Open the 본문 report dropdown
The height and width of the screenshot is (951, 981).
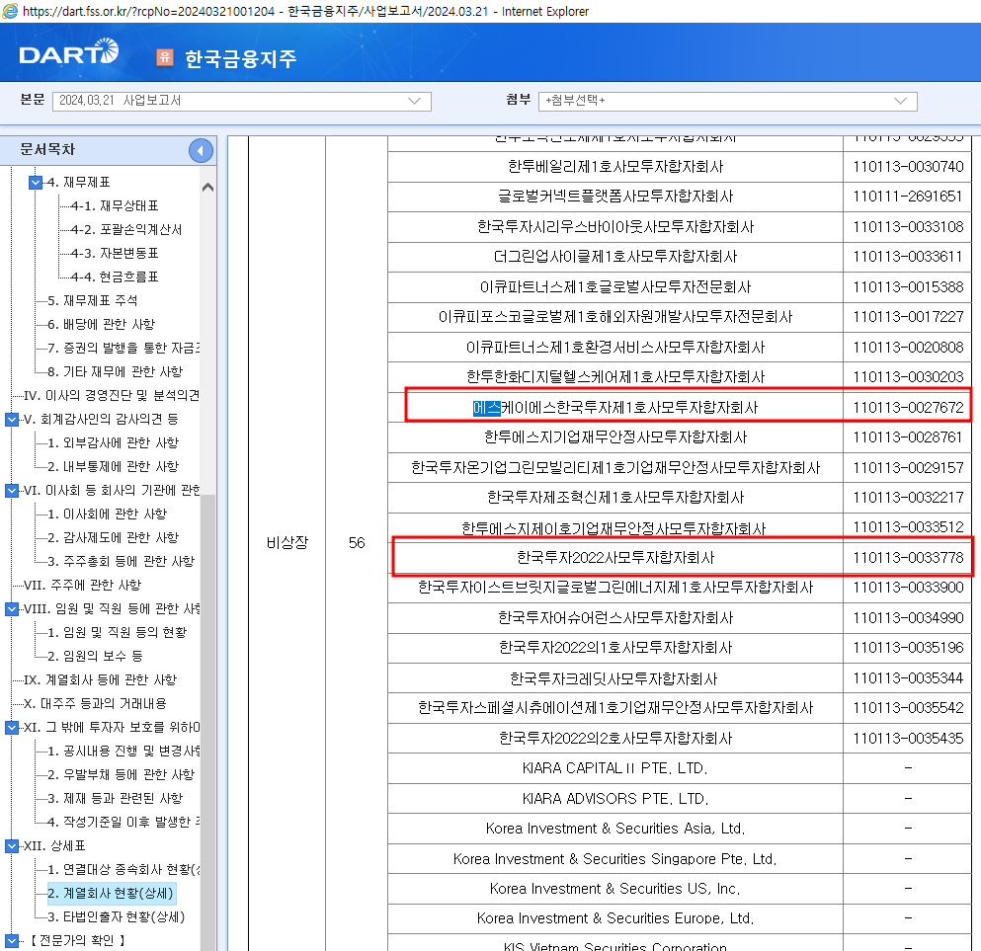(x=242, y=101)
